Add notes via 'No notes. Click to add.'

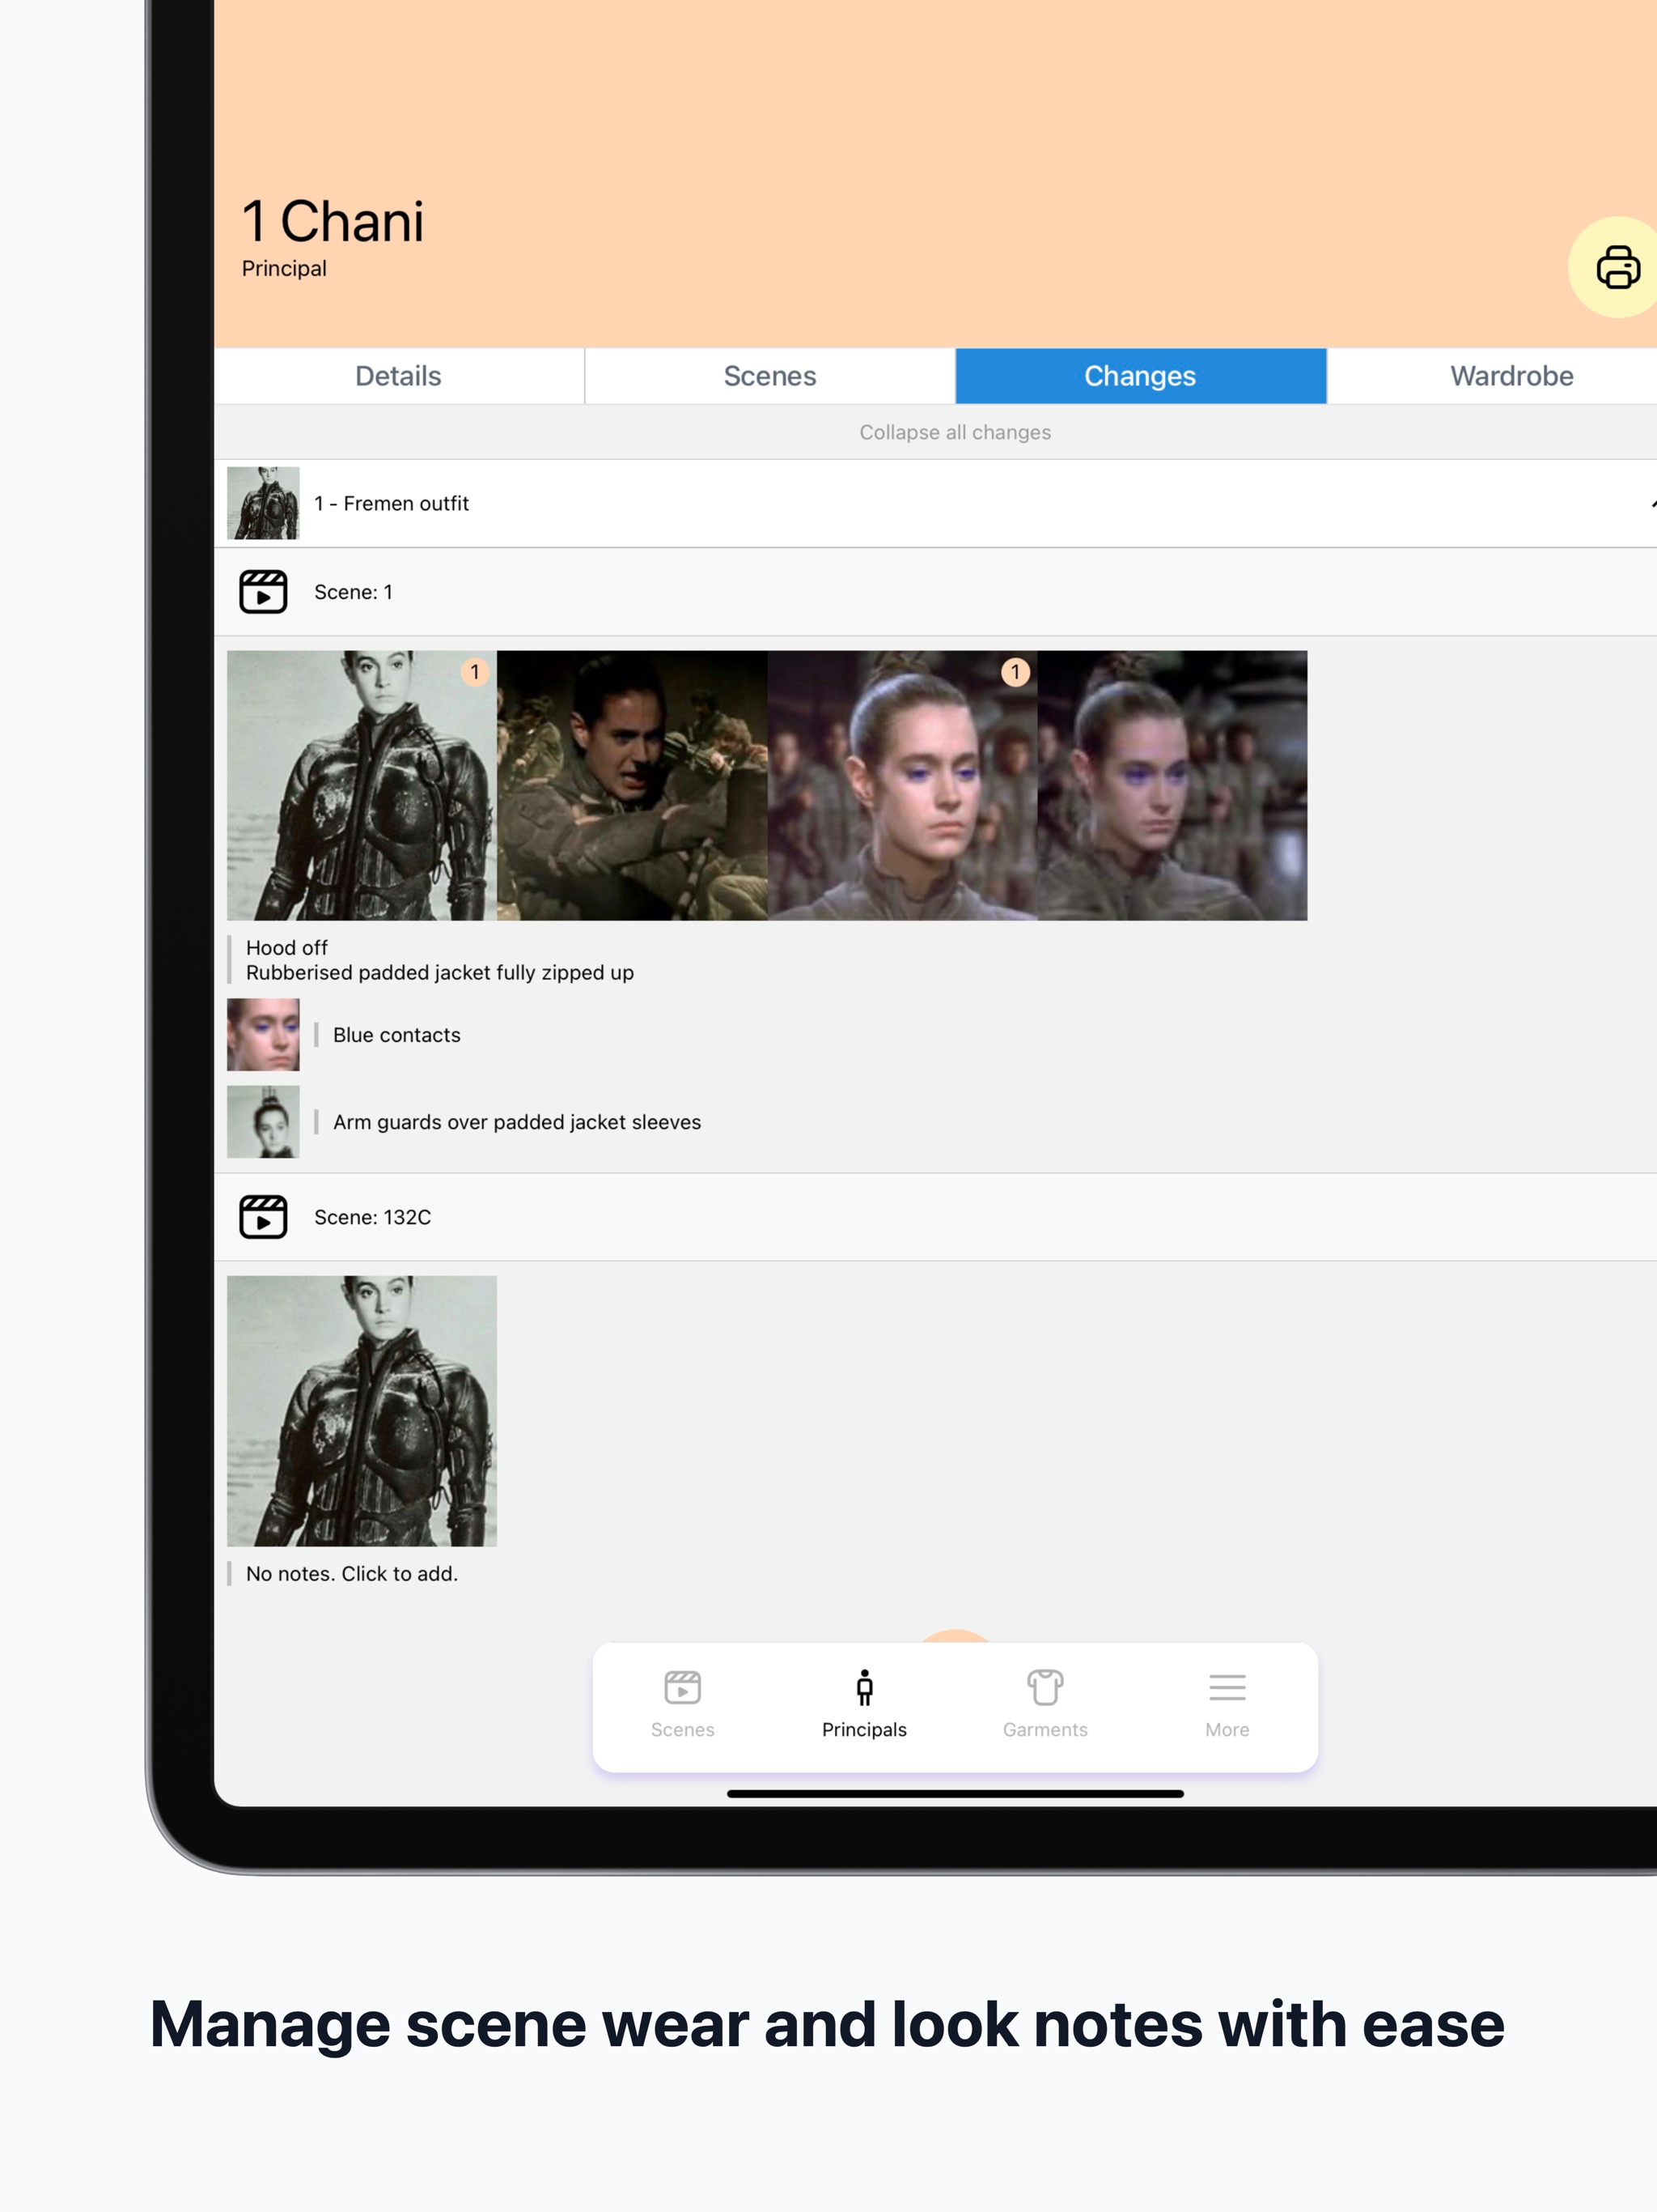(x=352, y=1573)
